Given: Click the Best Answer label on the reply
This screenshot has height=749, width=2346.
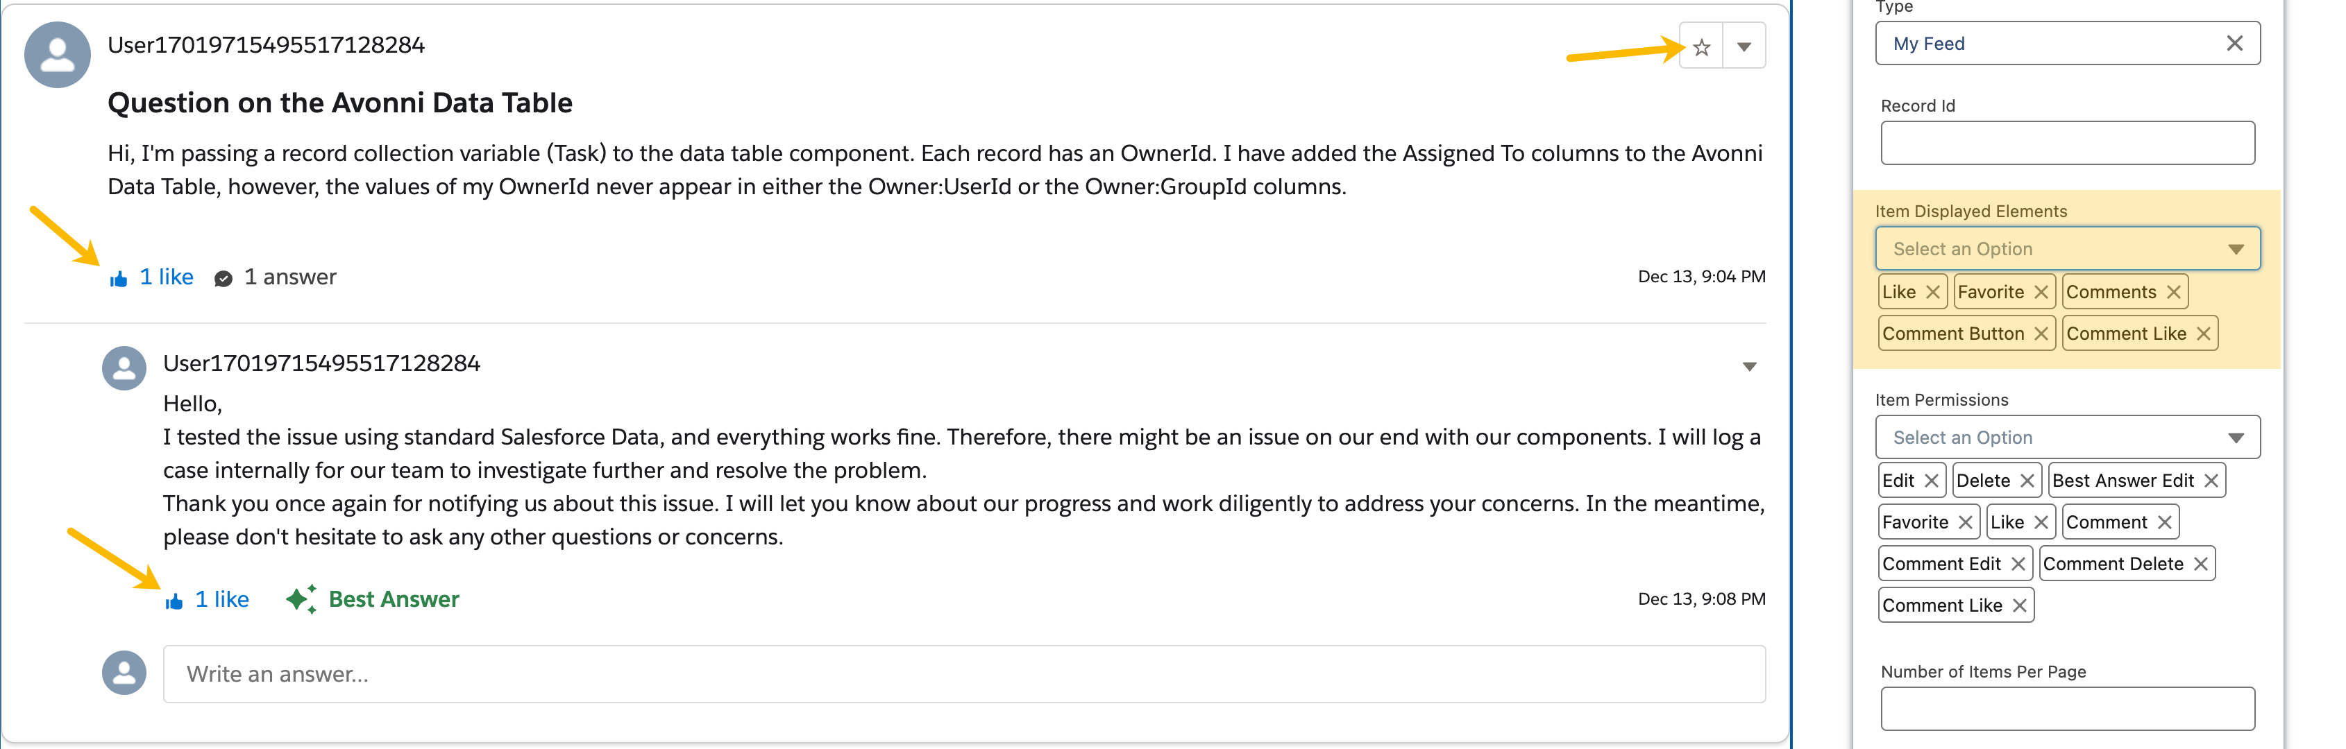Looking at the screenshot, I should (x=394, y=600).
